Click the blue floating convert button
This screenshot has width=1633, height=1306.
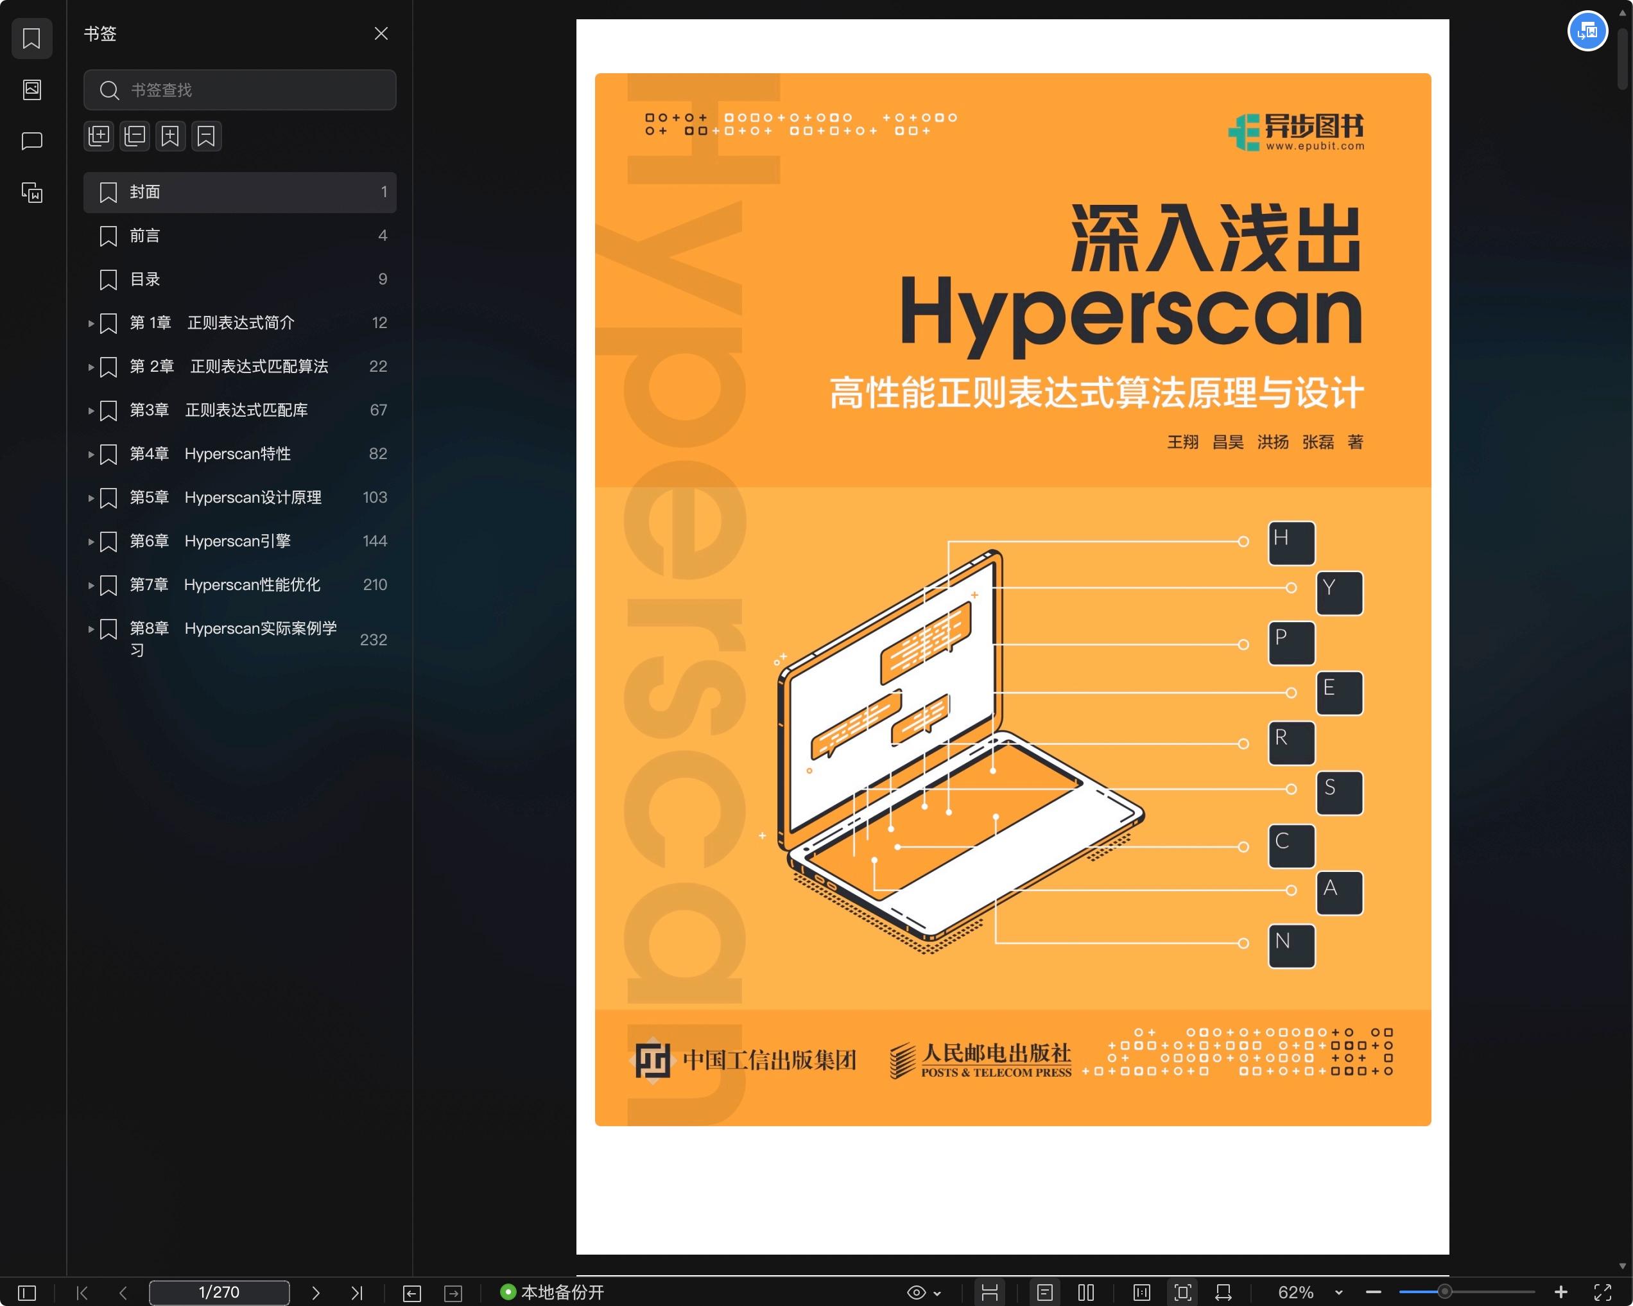click(1587, 31)
